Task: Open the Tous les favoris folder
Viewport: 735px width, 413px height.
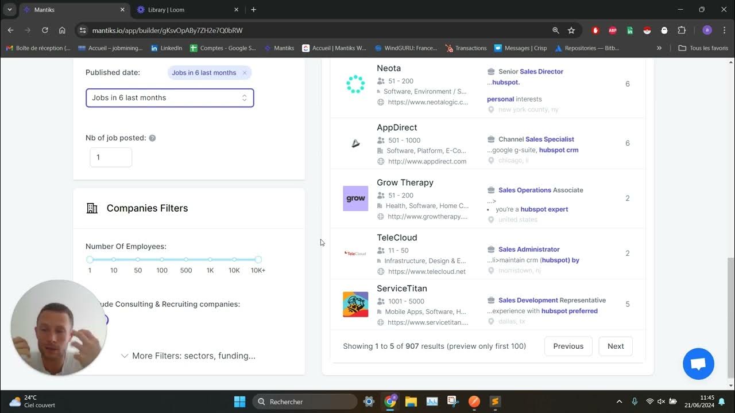Action: point(703,48)
